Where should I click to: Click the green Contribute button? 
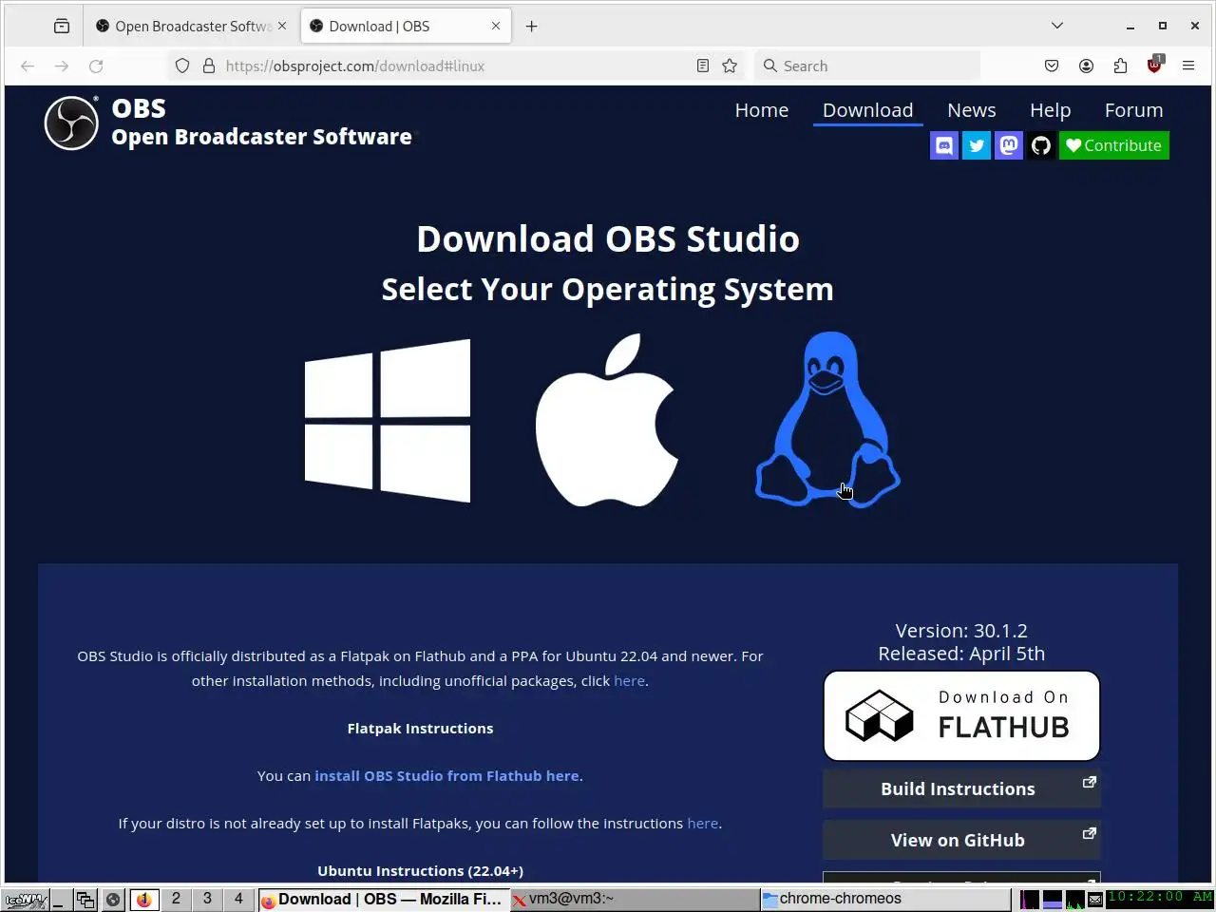(1114, 145)
